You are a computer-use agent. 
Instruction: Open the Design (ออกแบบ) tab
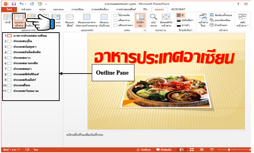point(59,9)
